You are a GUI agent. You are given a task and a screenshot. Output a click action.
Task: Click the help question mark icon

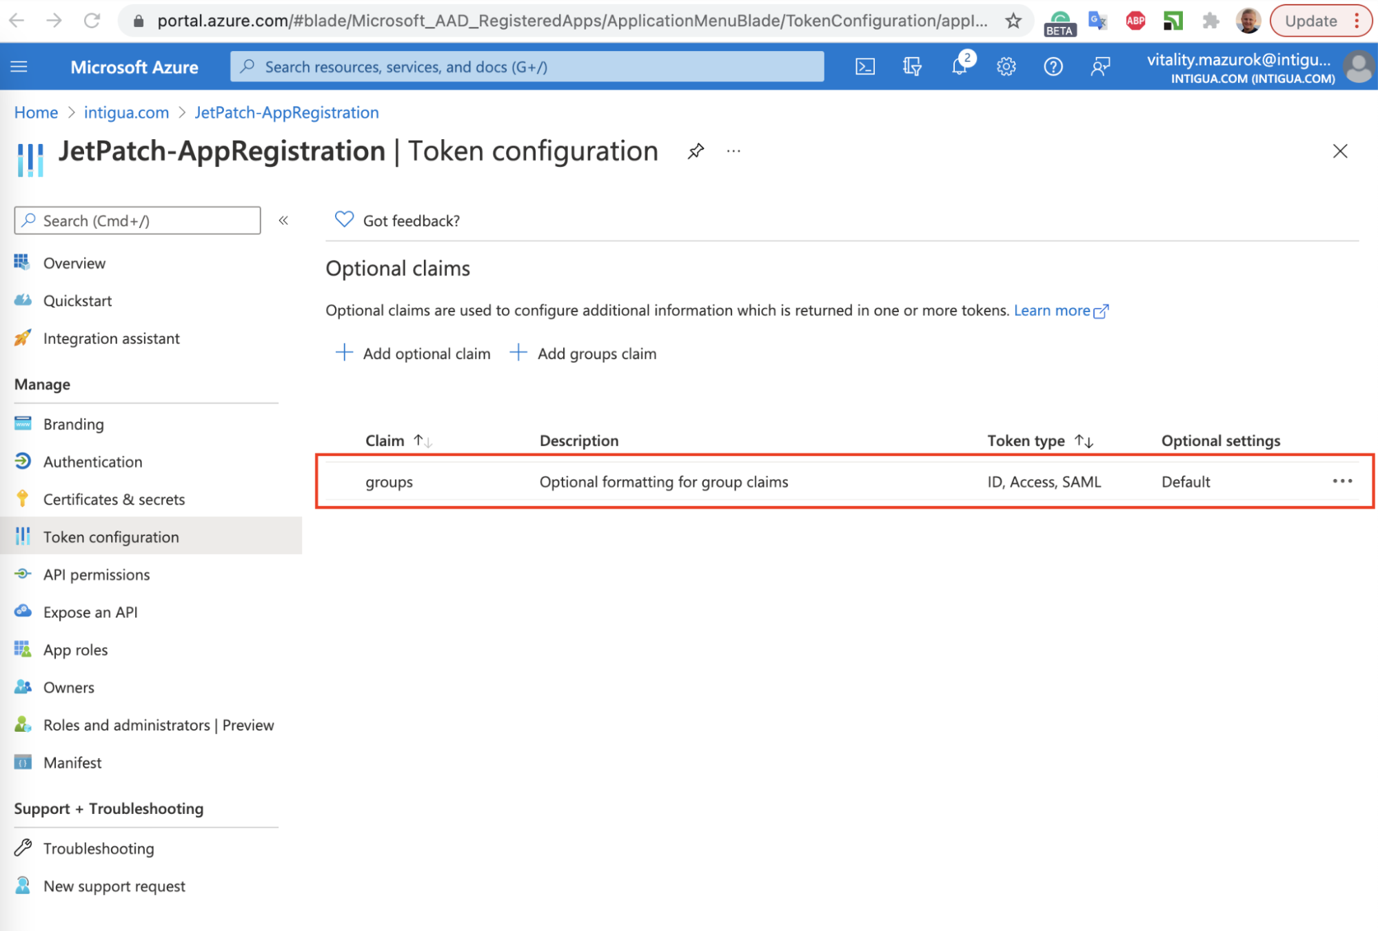point(1053,67)
